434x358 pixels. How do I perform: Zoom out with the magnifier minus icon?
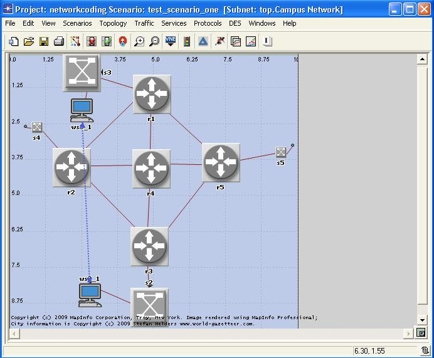[x=154, y=41]
